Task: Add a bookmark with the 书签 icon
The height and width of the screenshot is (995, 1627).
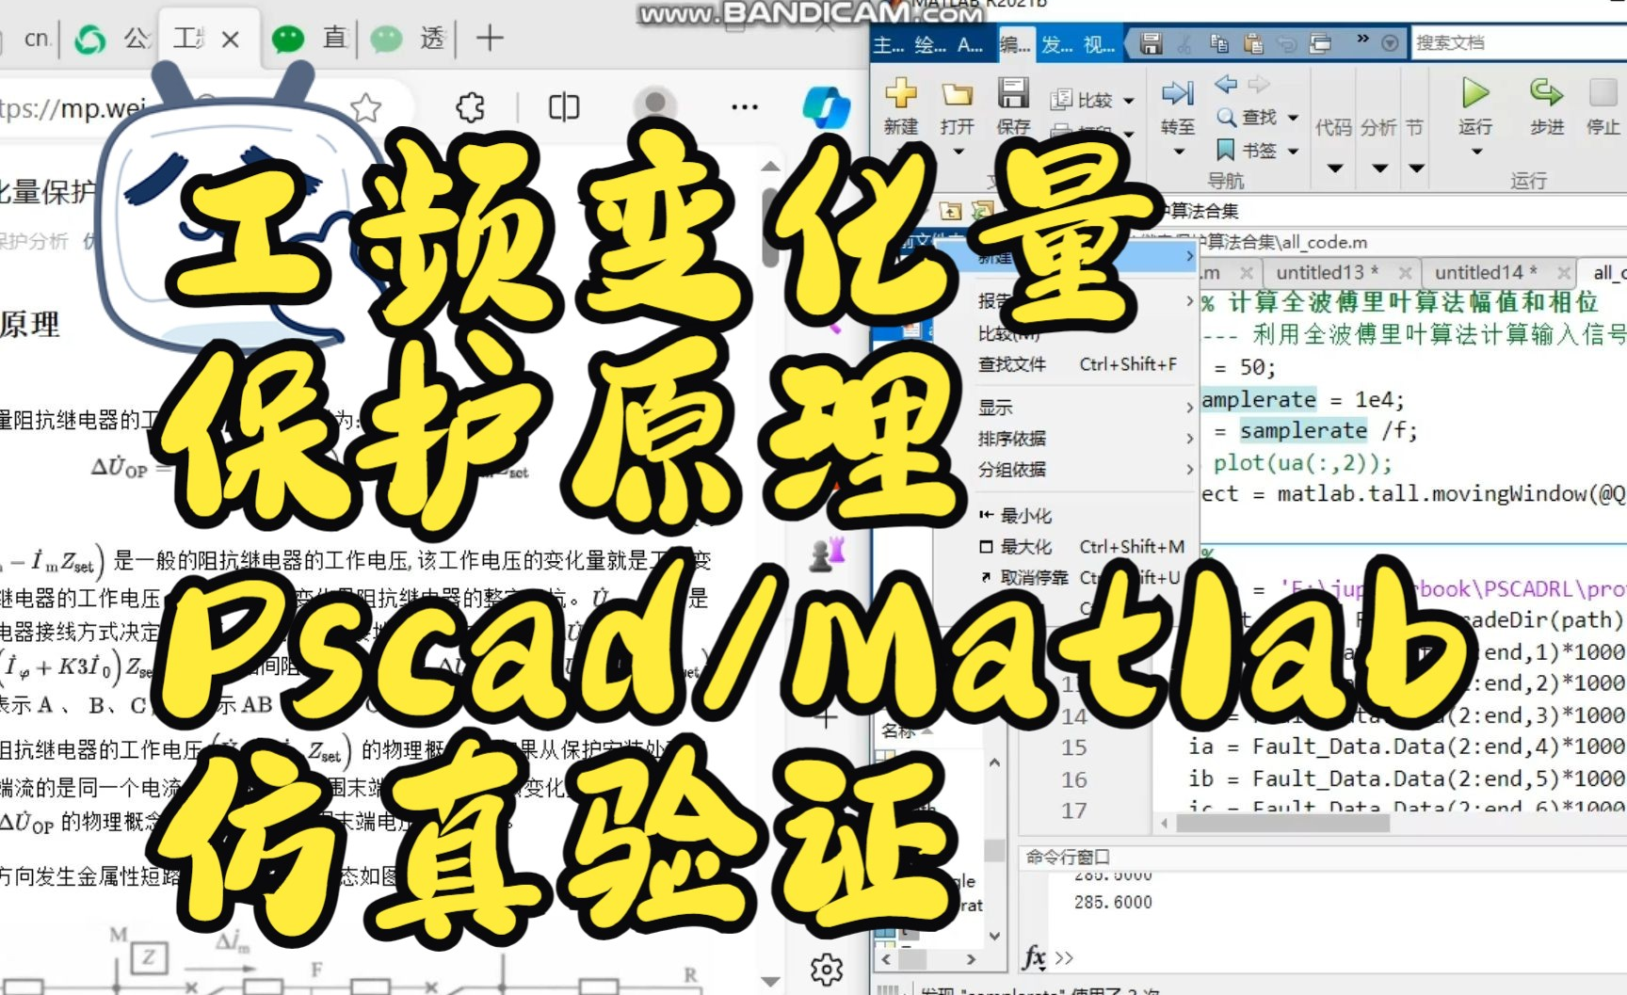Action: pyautogui.click(x=1224, y=149)
